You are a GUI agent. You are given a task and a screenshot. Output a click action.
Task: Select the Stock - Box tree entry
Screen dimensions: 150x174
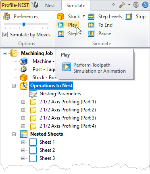[44, 78]
